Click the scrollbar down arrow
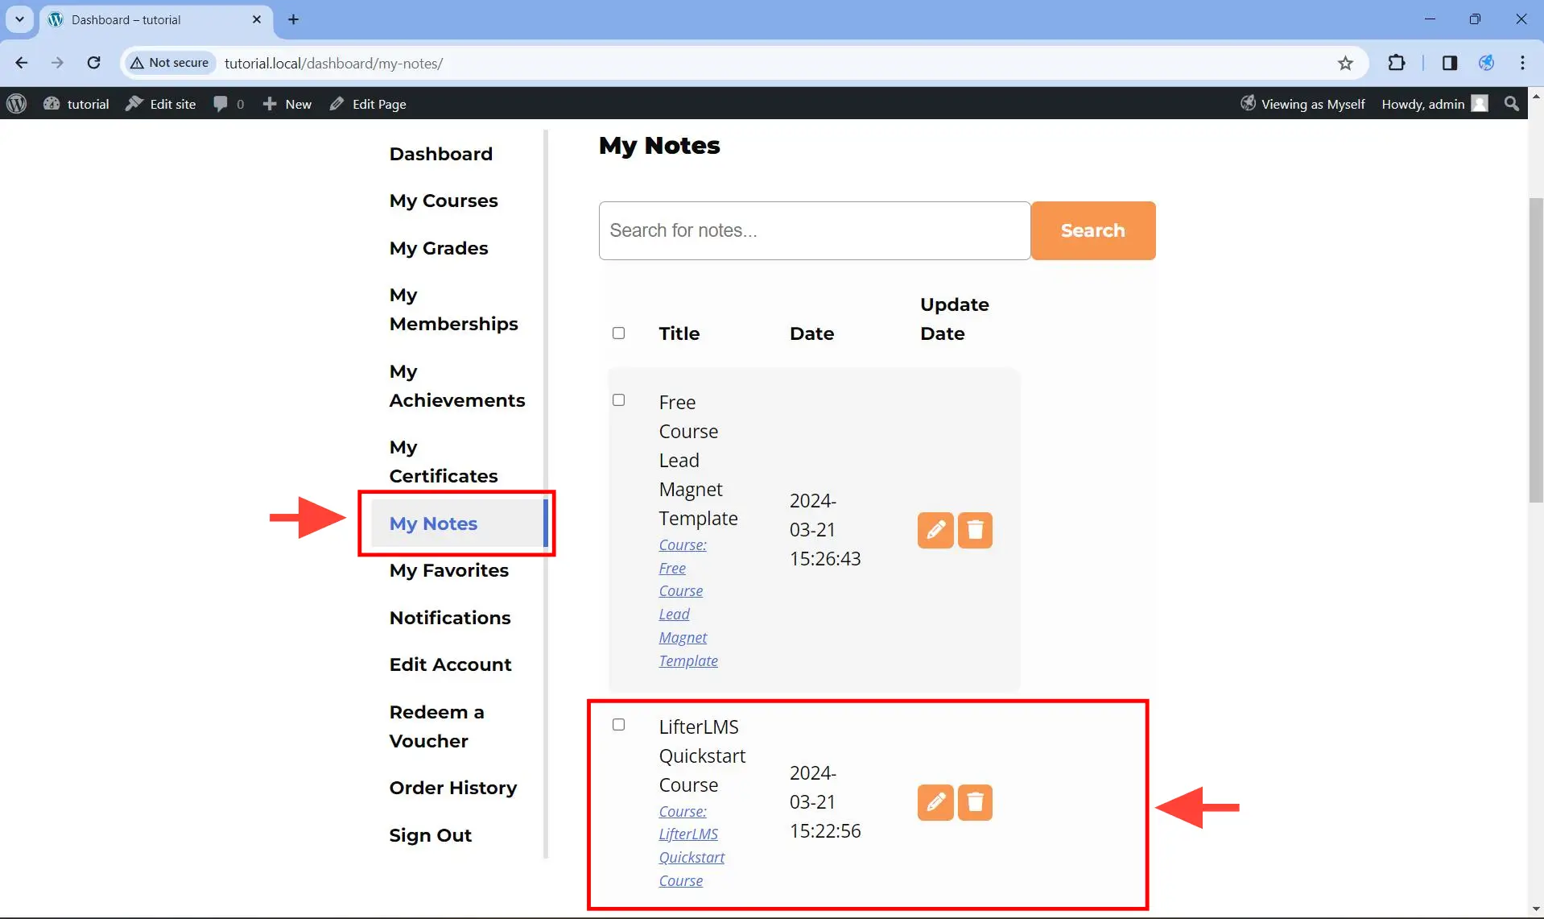Image resolution: width=1544 pixels, height=919 pixels. (1536, 909)
